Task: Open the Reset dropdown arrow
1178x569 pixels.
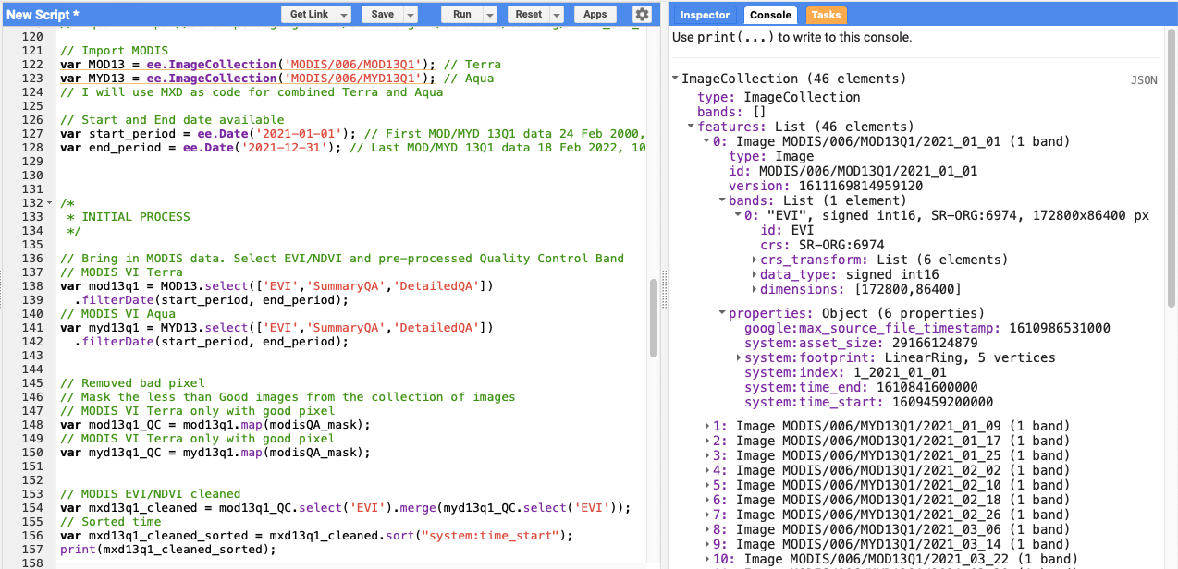Action: tap(556, 15)
